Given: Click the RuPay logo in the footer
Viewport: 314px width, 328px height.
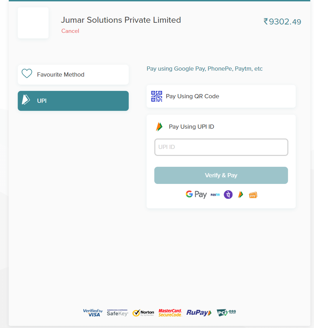Looking at the screenshot, I should 199,313.
